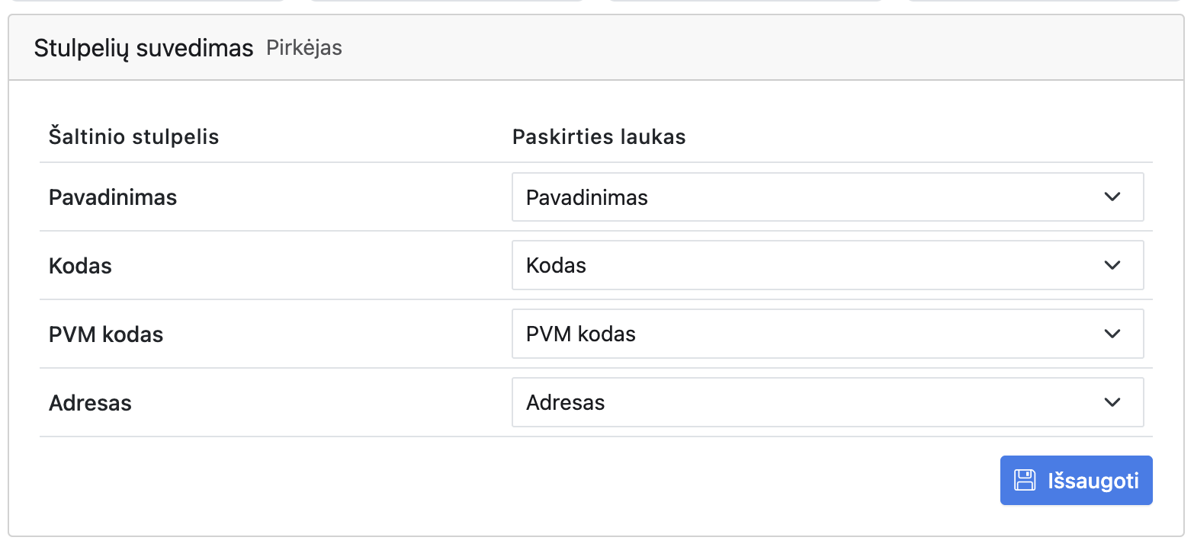This screenshot has width=1194, height=550.
Task: Click the chevron arrow in Kodas select
Action: coord(1112,266)
